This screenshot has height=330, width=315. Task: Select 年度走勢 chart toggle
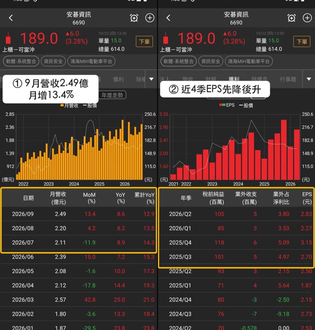pos(112,95)
